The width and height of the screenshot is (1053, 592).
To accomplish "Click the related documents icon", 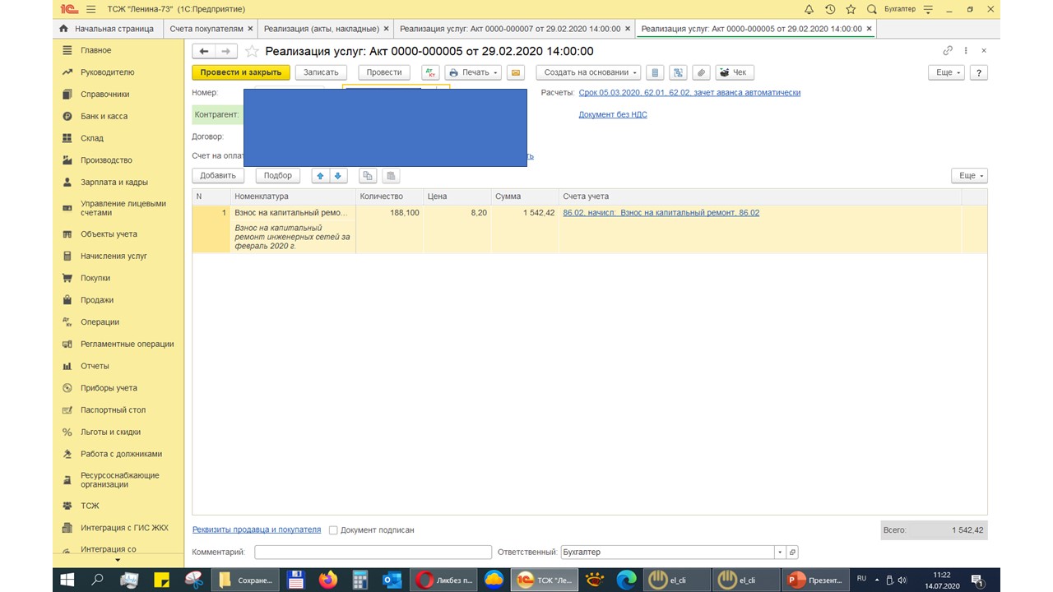I will click(x=678, y=72).
